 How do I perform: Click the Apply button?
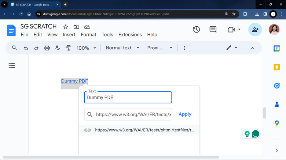click(x=185, y=114)
